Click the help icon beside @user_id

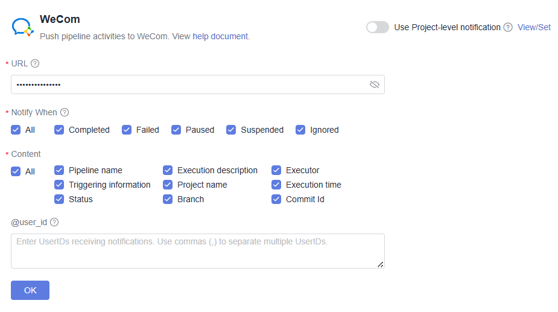[54, 222]
